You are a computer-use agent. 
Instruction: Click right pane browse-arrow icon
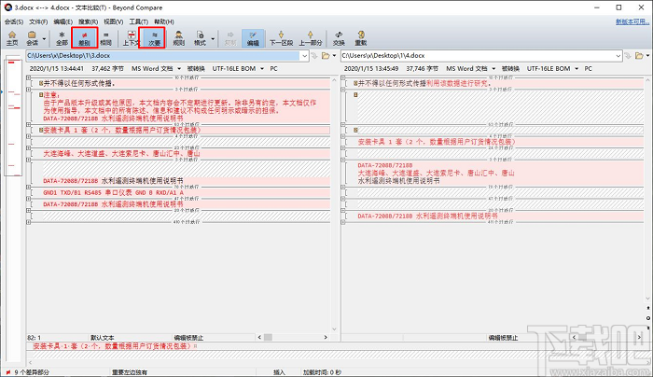[x=629, y=56]
